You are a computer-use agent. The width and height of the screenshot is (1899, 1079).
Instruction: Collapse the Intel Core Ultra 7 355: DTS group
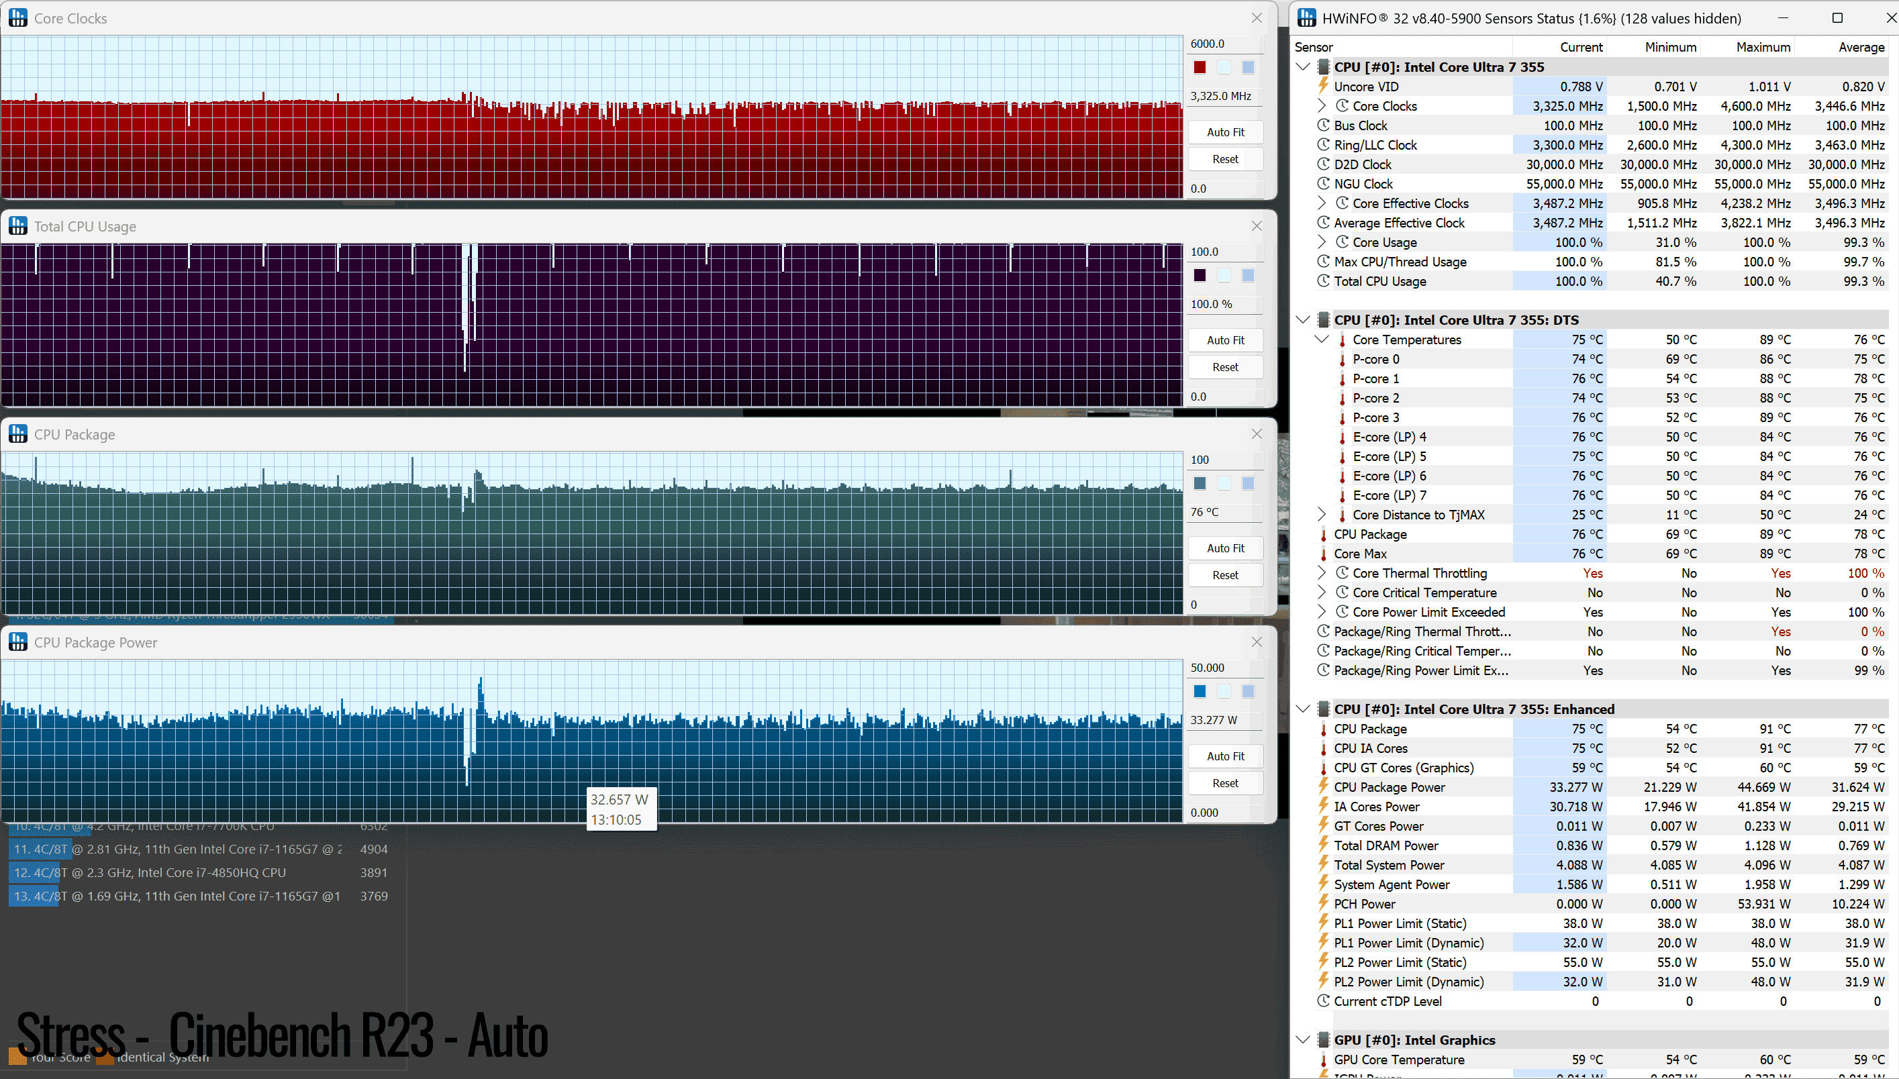pos(1303,320)
